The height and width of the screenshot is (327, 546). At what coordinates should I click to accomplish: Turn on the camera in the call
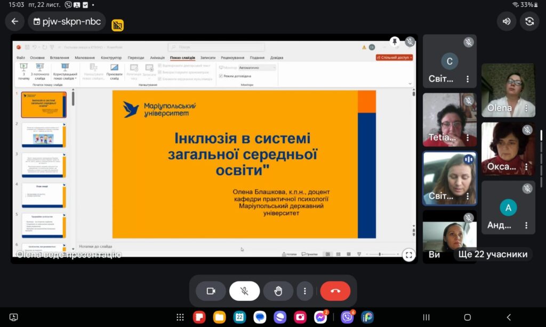pos(211,291)
